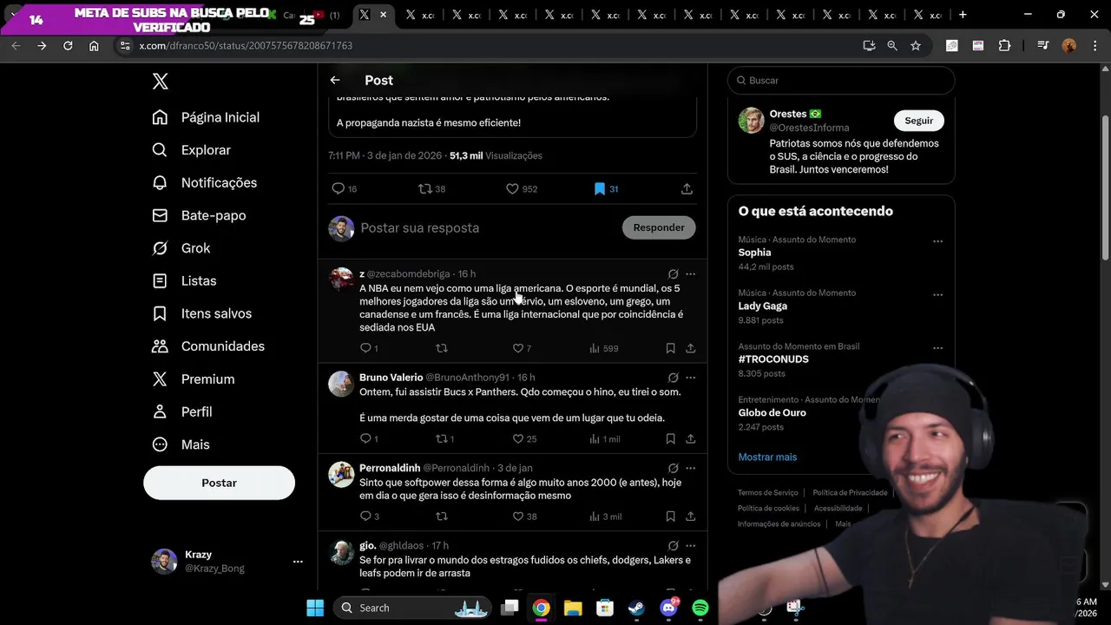
Task: Repost Perronaldinh's softpower comment
Action: coord(442,516)
